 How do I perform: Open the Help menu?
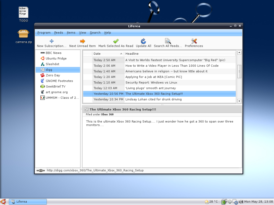tap(108, 32)
